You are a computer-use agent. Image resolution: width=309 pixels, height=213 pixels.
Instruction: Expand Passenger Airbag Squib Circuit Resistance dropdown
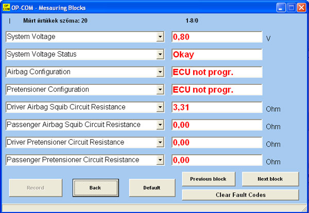click(160, 125)
